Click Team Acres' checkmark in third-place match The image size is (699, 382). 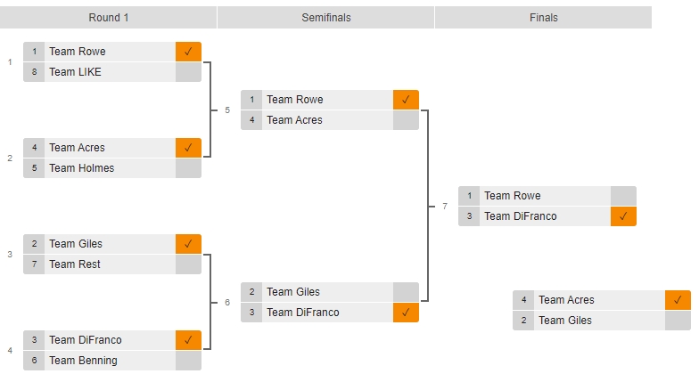[x=678, y=300]
